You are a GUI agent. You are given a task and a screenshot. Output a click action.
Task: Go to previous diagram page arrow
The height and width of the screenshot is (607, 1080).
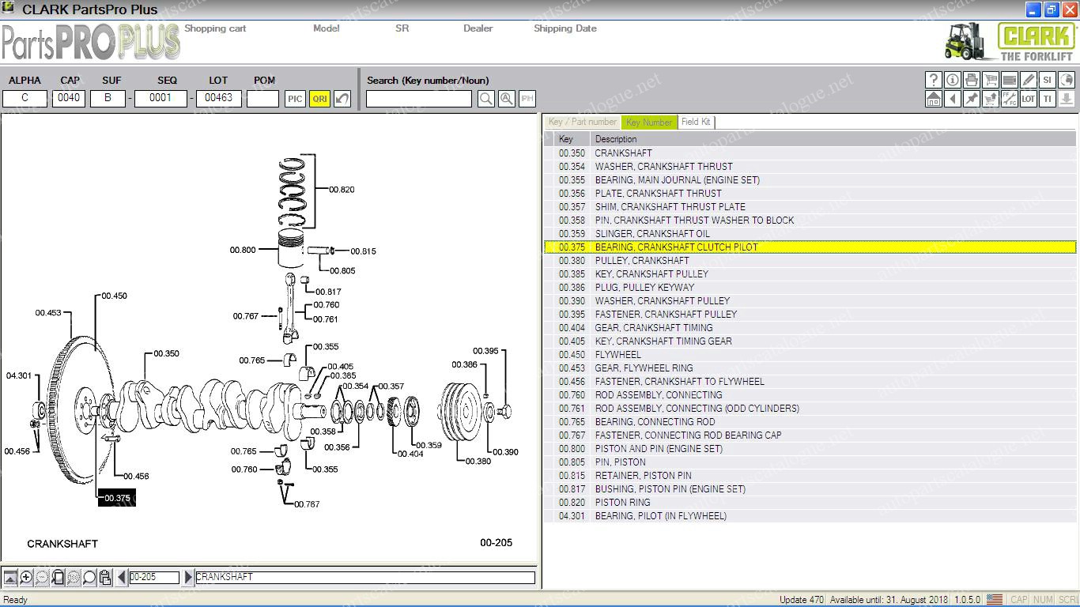tap(122, 578)
